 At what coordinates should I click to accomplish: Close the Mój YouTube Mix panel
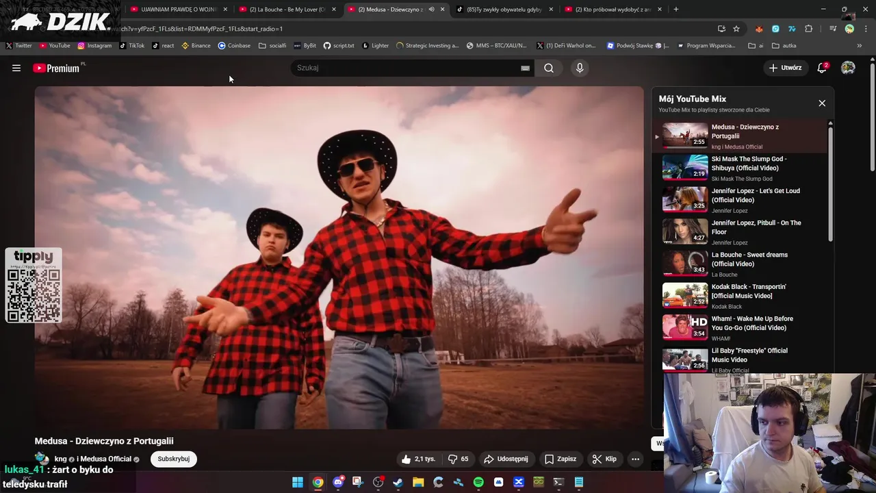(822, 103)
